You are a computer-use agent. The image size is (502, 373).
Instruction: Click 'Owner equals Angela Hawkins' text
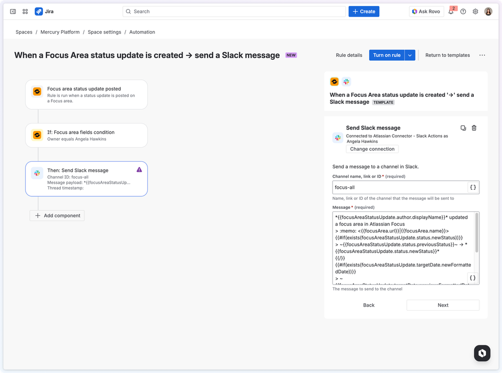[77, 139]
